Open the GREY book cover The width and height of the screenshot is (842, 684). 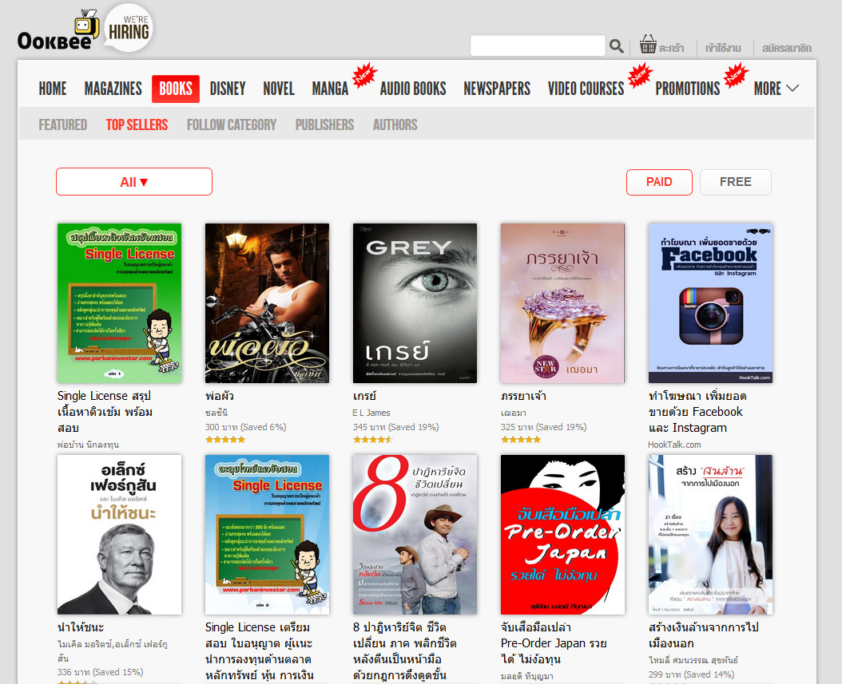(x=415, y=303)
